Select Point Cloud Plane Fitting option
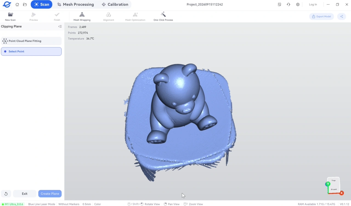Screen dimensions: 351x206 coord(31,41)
